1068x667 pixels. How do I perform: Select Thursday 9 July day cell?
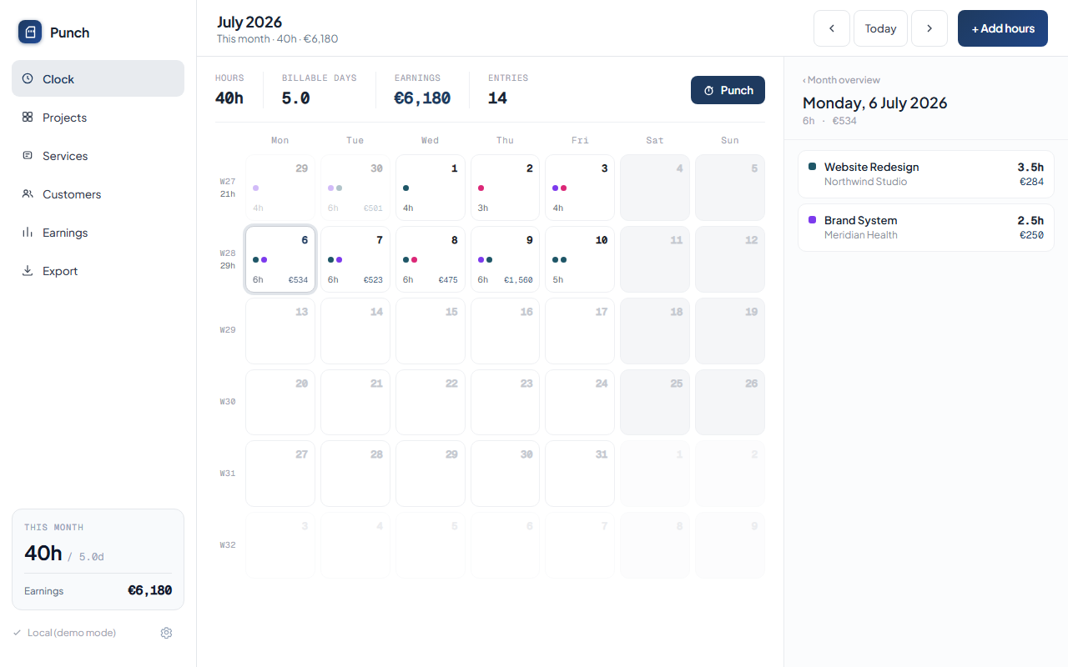506,259
